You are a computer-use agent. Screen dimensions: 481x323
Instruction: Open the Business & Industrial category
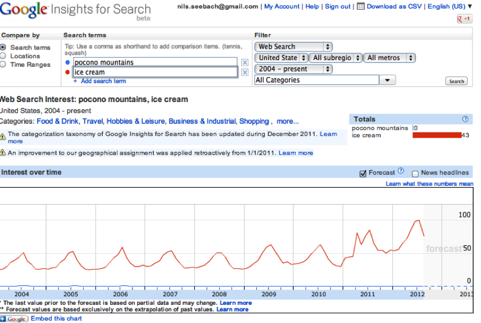point(202,121)
